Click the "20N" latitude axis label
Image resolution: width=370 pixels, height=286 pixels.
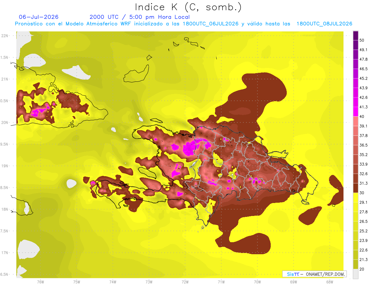pyautogui.click(x=5, y=122)
